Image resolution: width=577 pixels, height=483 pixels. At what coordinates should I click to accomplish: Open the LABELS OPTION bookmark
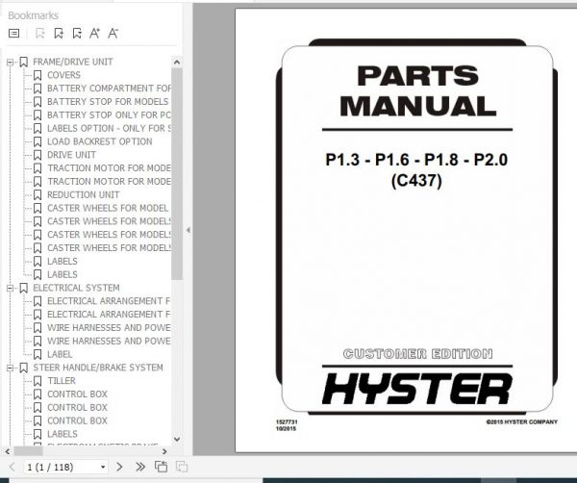coord(109,128)
